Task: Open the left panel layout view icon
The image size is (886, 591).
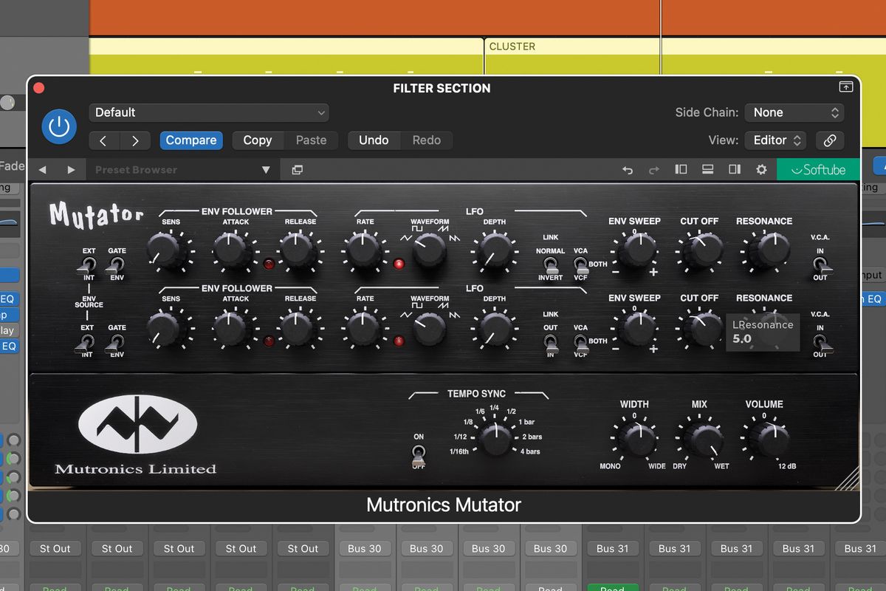Action: pyautogui.click(x=681, y=169)
